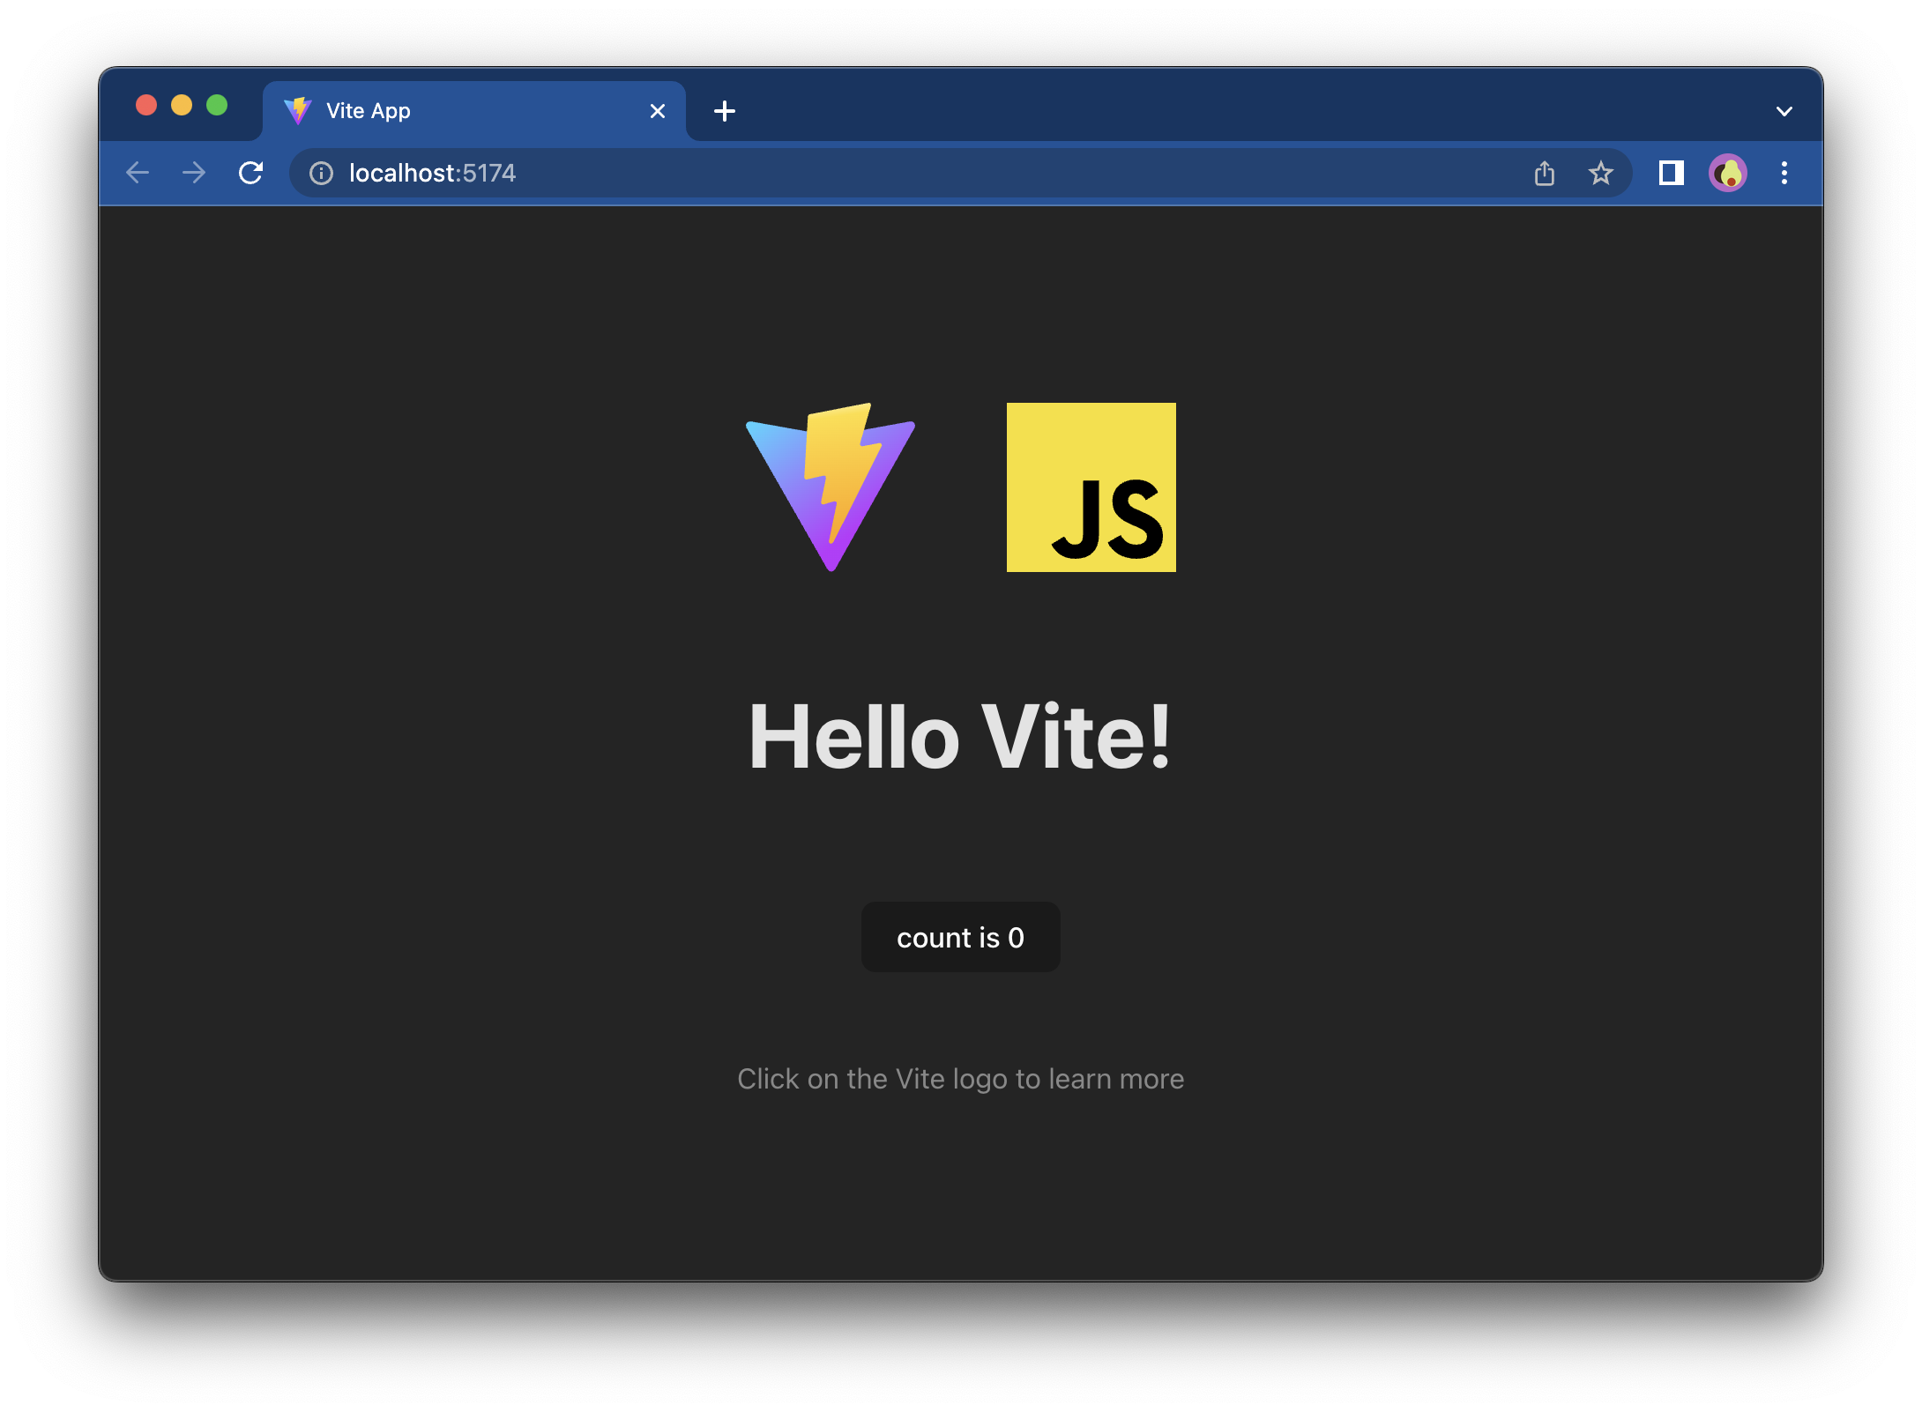Expand the tab search chevron
The width and height of the screenshot is (1922, 1412).
(1784, 111)
